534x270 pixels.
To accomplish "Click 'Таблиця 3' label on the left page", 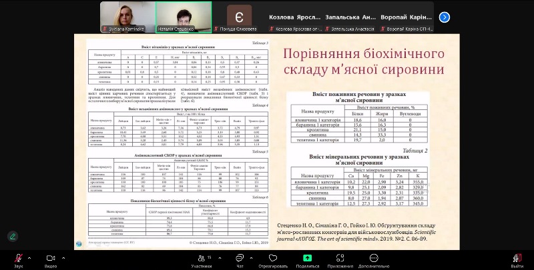I will pyautogui.click(x=260, y=43).
